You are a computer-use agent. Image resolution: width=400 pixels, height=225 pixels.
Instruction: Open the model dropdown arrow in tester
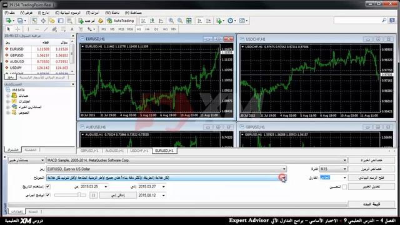coord(284,177)
